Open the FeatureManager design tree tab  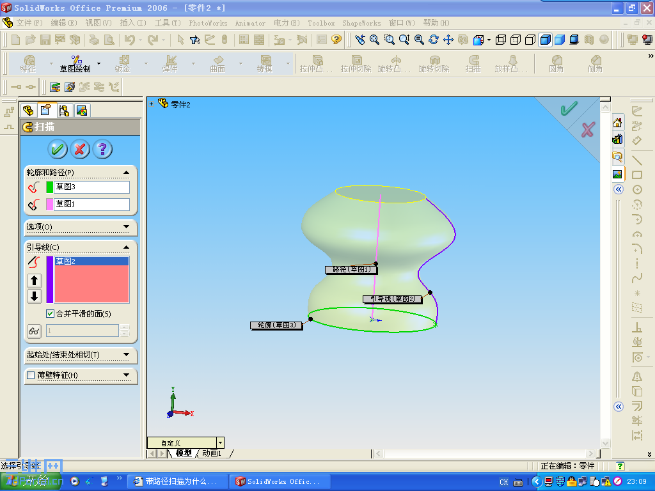point(28,111)
